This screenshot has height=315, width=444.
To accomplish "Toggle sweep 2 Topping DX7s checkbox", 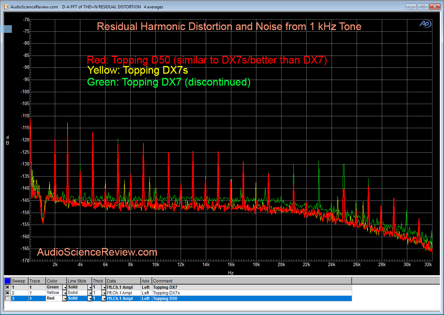I will coord(7,293).
